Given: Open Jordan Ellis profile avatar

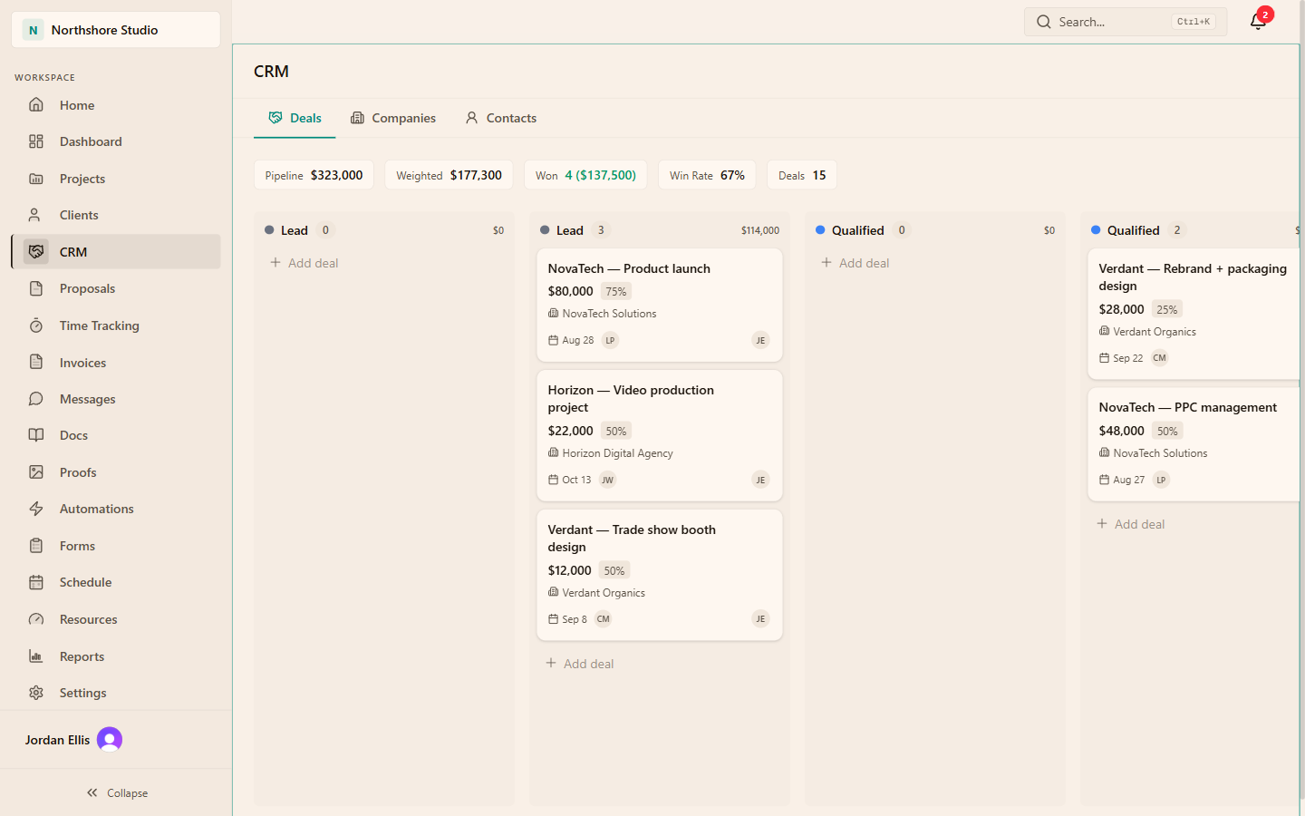Looking at the screenshot, I should point(110,740).
